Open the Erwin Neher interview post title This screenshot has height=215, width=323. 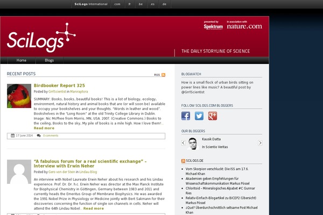[90, 163]
